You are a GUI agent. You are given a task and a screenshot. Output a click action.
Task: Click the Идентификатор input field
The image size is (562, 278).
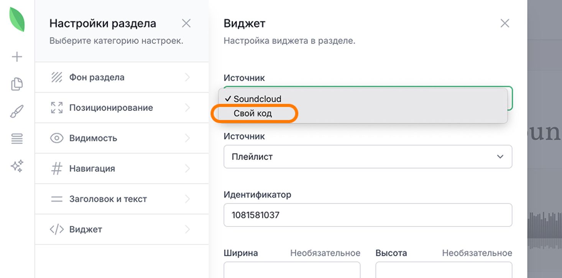[368, 215]
